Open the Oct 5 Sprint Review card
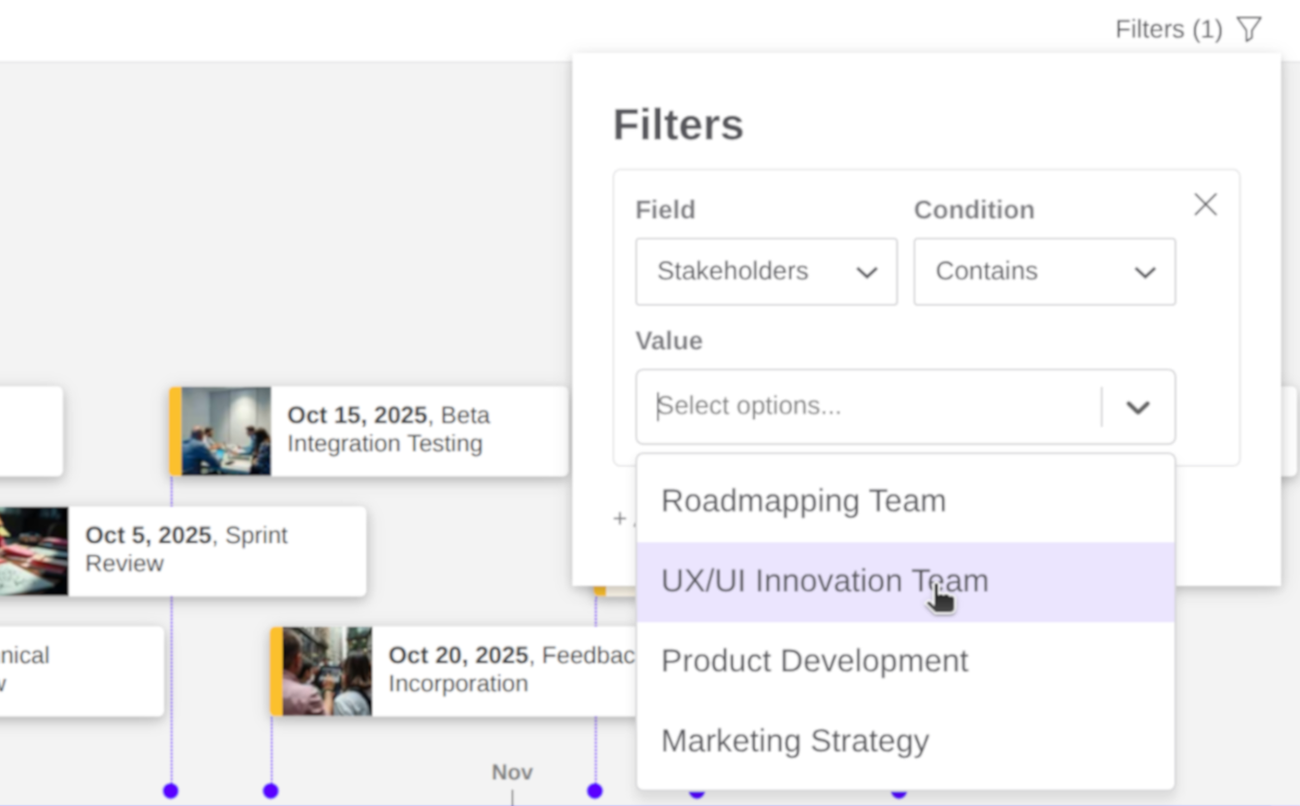The image size is (1300, 806). tap(214, 550)
